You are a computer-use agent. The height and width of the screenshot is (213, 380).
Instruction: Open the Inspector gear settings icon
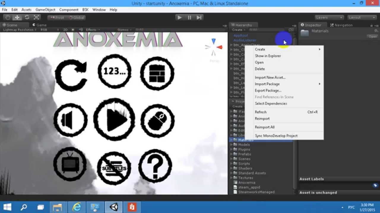(376, 31)
